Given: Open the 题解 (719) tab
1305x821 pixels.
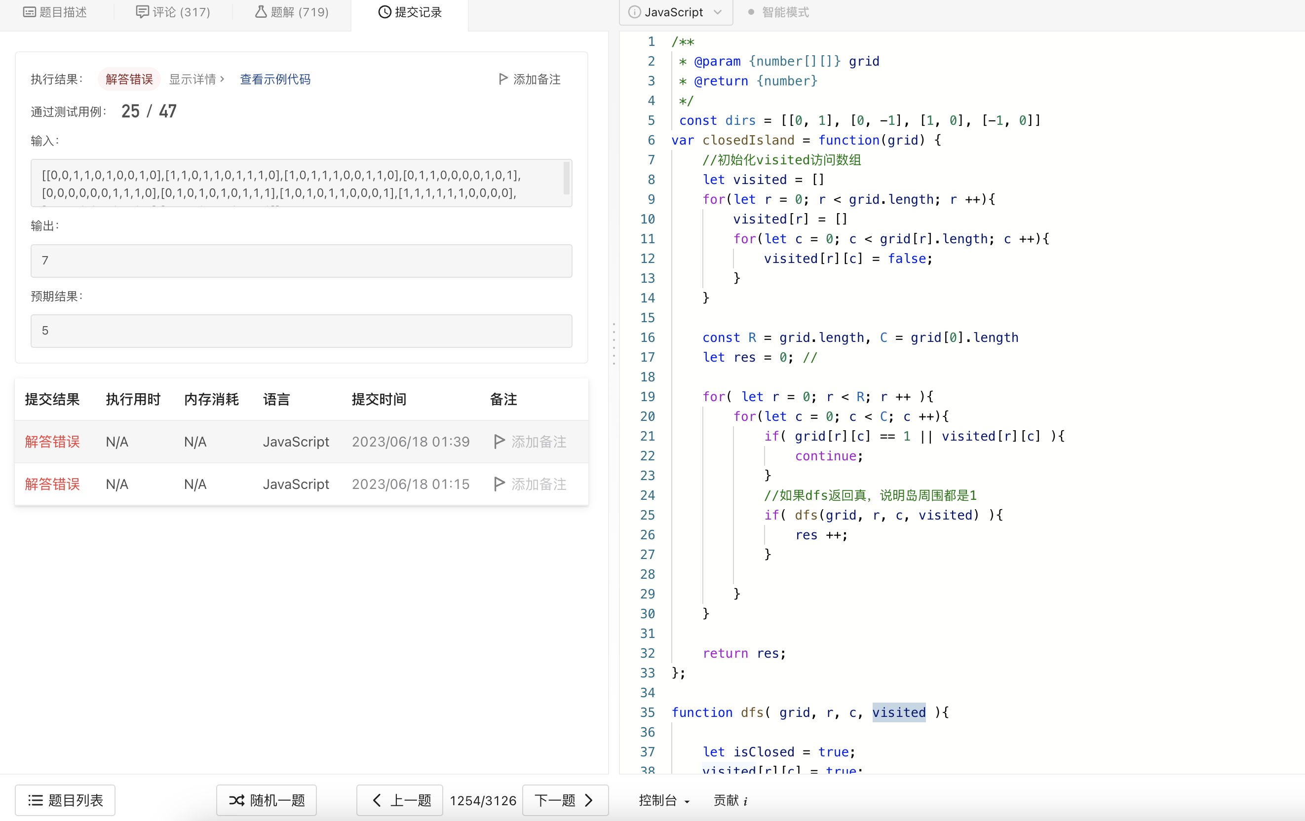Looking at the screenshot, I should click(x=292, y=12).
